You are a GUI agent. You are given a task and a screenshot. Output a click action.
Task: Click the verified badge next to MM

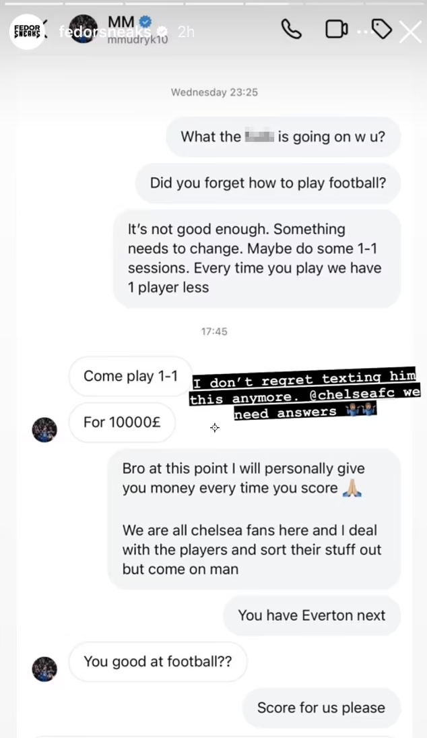(144, 23)
